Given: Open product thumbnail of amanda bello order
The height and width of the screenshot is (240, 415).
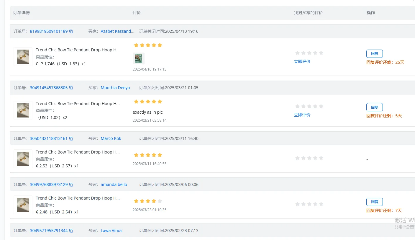Looking at the screenshot, I should coord(23,205).
